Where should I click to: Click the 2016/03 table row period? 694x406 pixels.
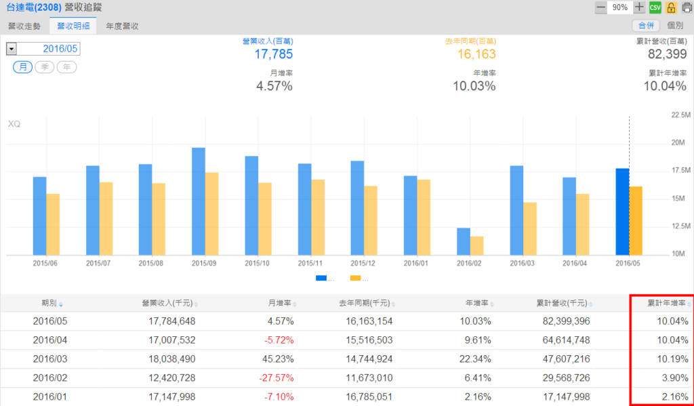pyautogui.click(x=50, y=359)
